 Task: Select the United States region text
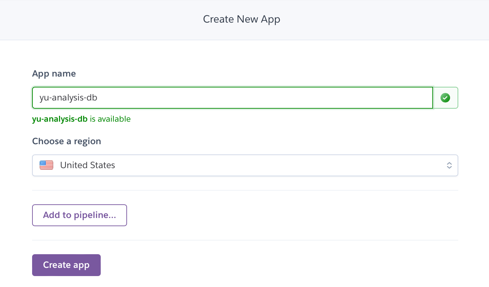[87, 165]
